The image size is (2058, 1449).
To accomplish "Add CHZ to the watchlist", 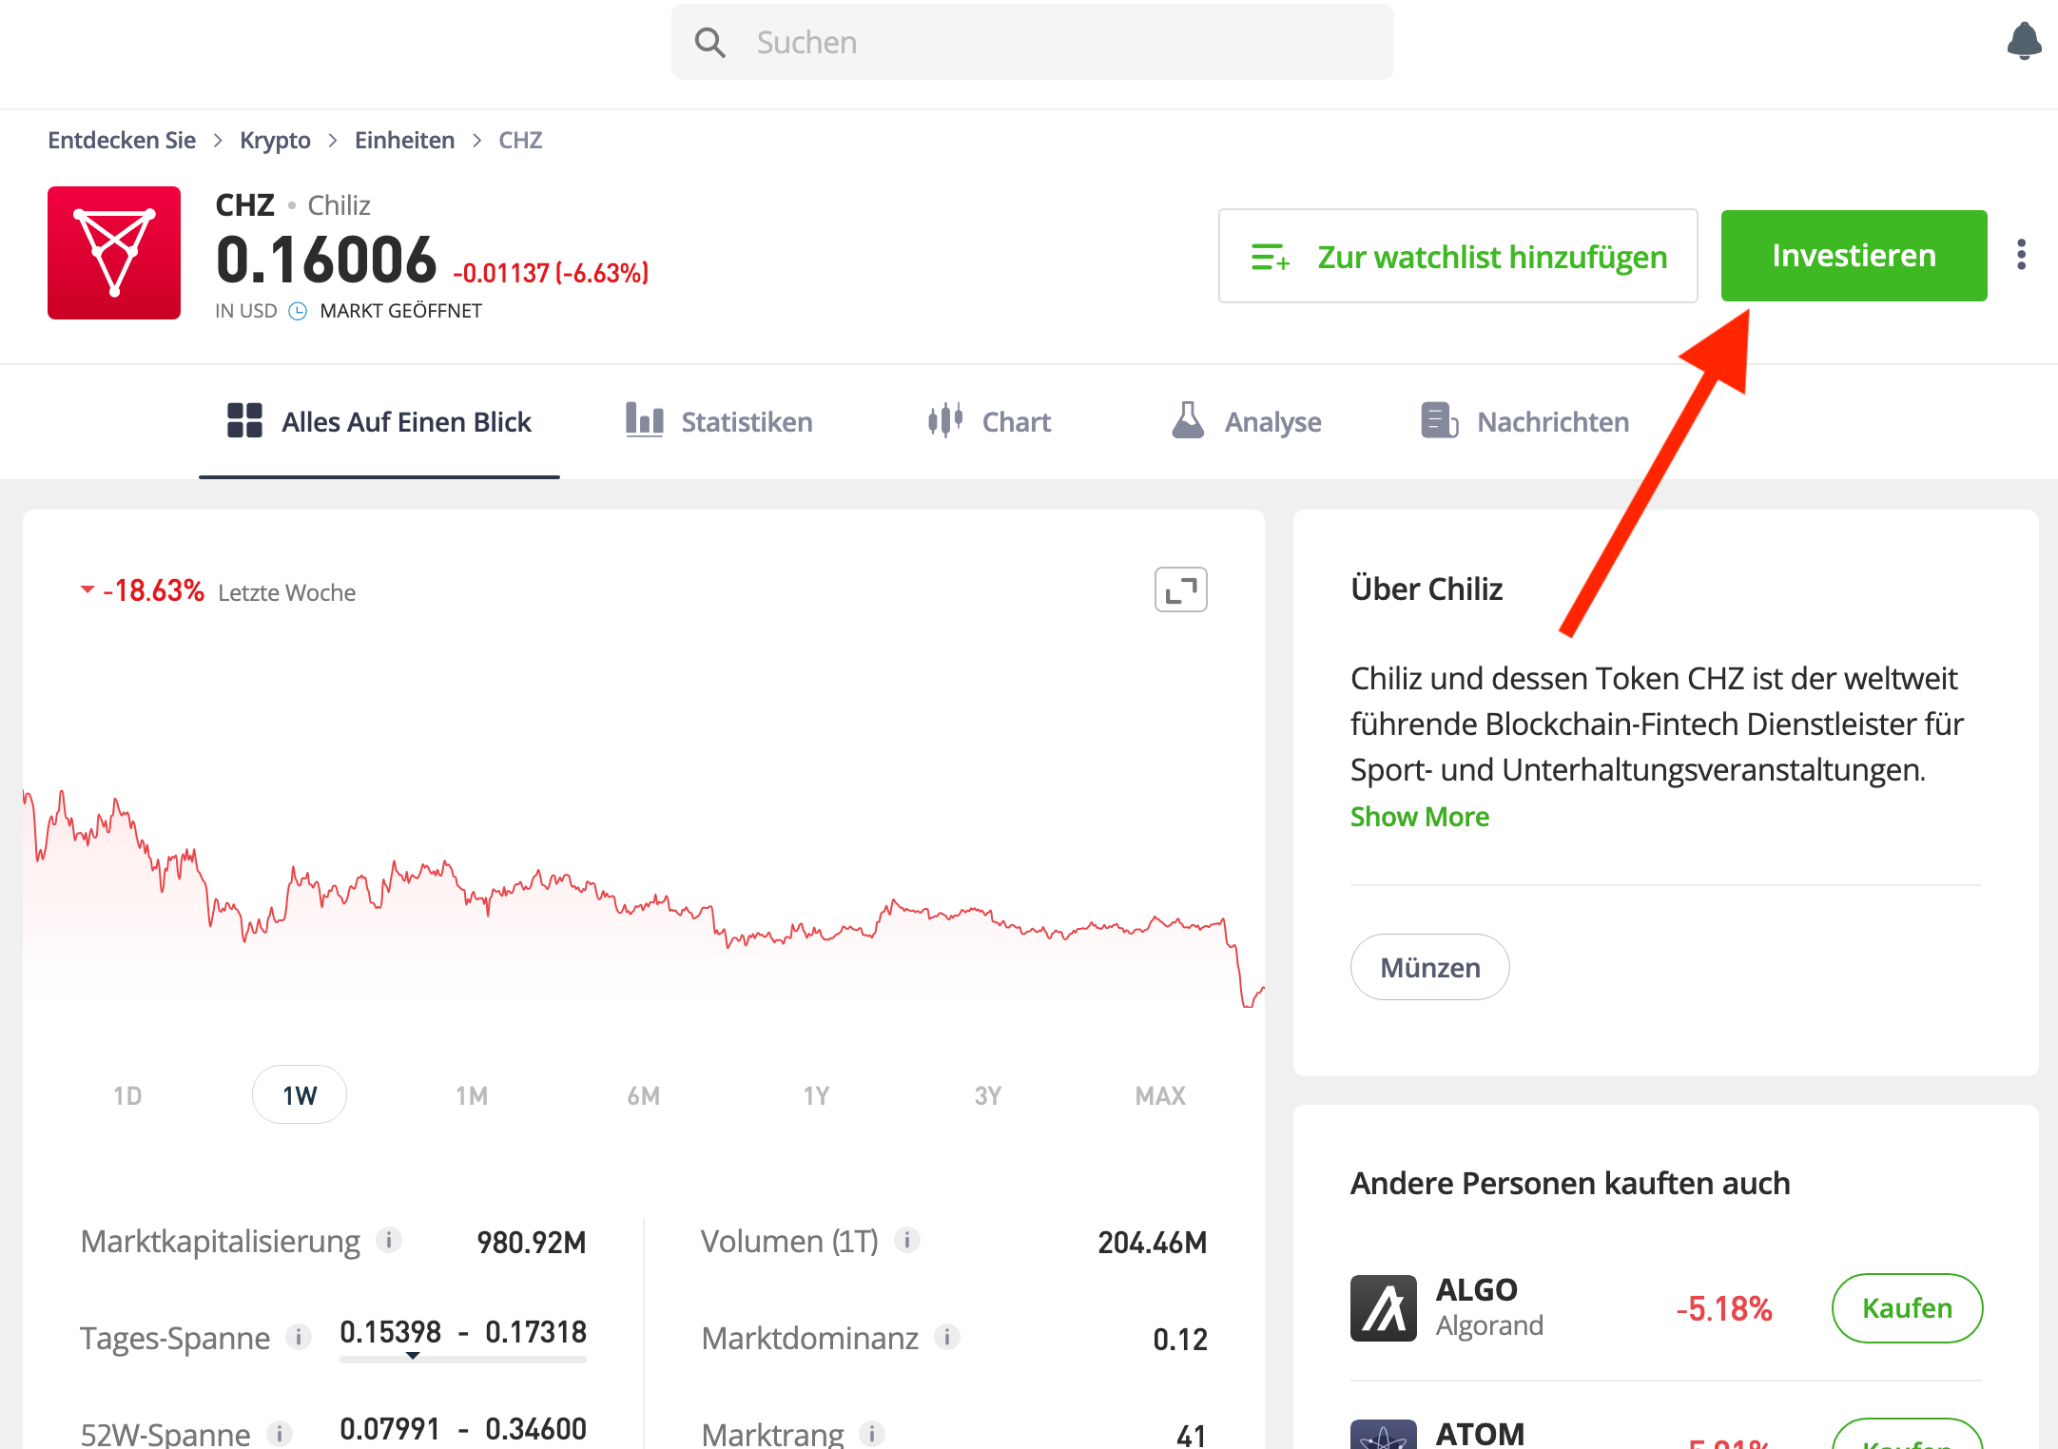I will 1458,256.
